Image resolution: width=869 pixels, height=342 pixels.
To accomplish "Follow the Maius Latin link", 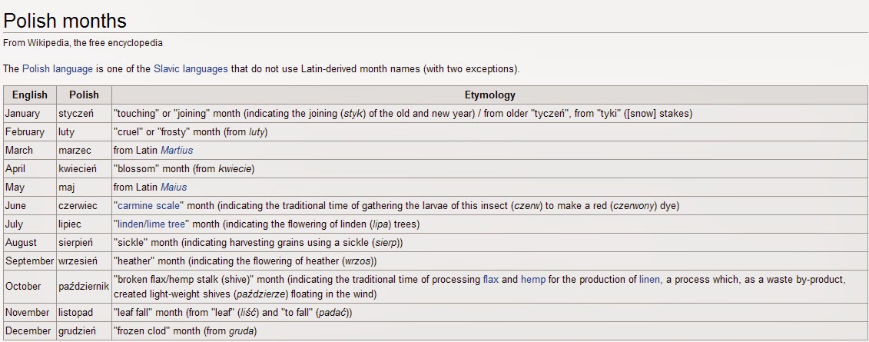I will (174, 187).
